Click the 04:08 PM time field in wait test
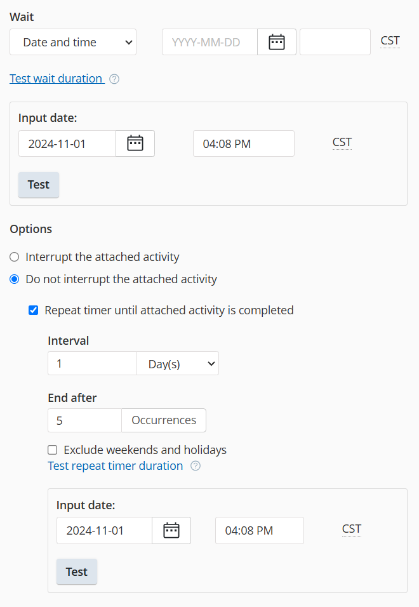The width and height of the screenshot is (419, 607). click(243, 143)
